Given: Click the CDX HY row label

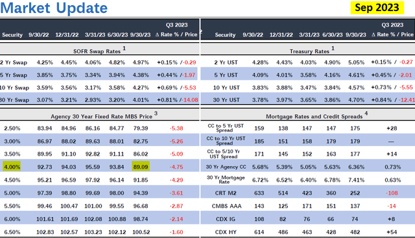Looking at the screenshot, I should coord(226,232).
